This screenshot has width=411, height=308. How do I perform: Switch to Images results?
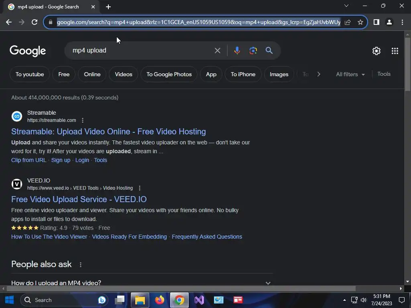[x=279, y=74]
